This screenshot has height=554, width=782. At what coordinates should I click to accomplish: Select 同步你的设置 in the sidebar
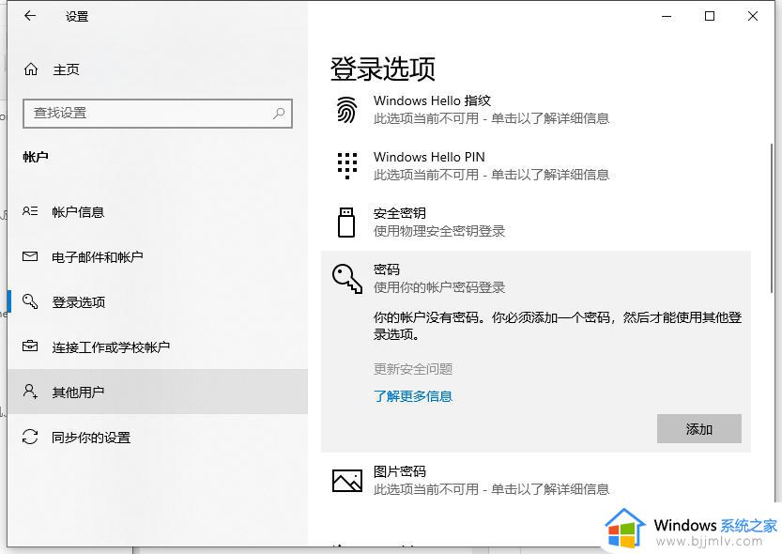[158, 437]
